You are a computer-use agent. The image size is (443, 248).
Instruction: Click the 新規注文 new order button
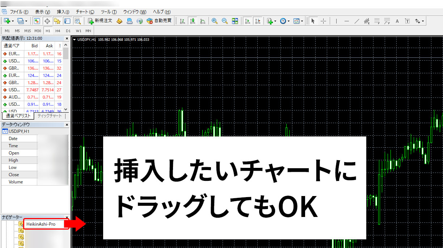tap(100, 21)
